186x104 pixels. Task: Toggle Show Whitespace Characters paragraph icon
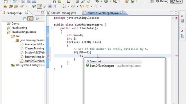coord(55,6)
